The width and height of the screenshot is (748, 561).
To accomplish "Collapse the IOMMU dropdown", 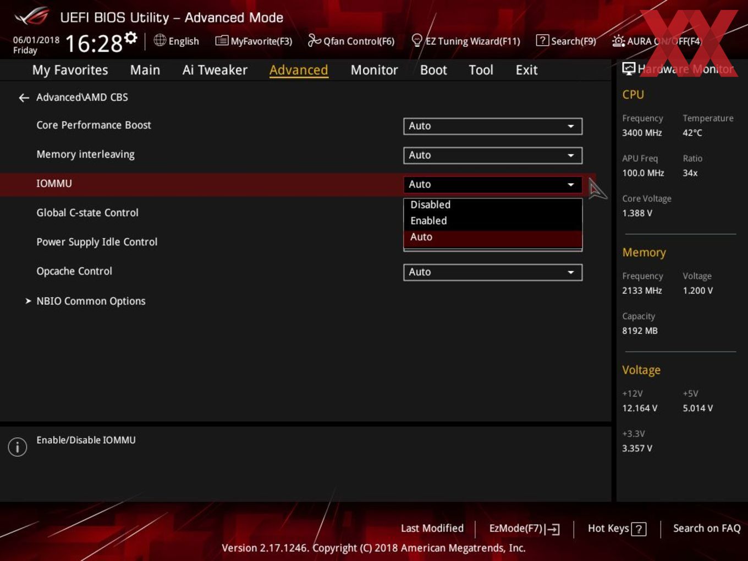I will 493,184.
